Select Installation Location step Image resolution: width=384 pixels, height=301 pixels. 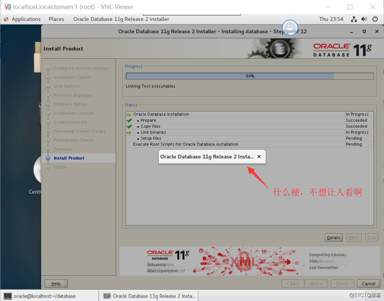[74, 113]
